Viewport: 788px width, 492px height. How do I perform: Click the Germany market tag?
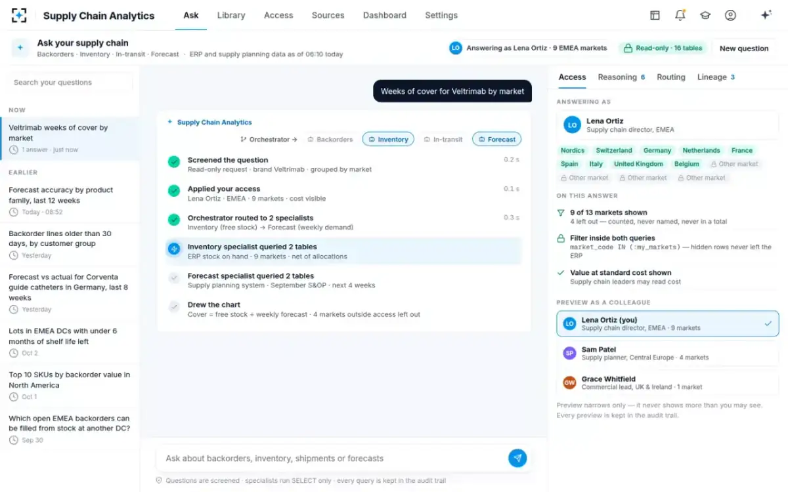pos(657,150)
